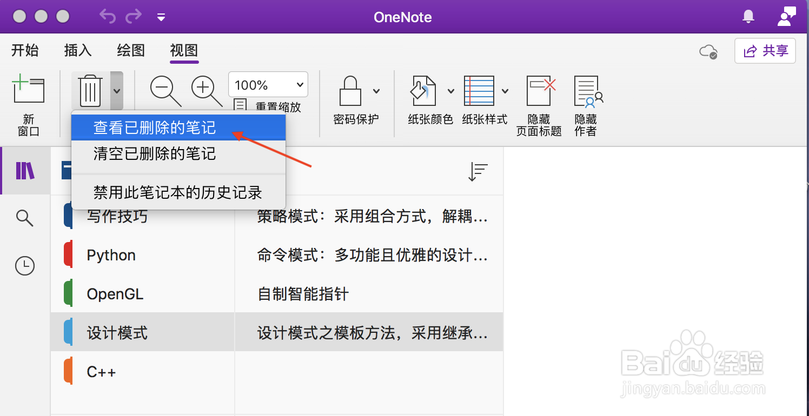Choose 禁用此笔记本的历史记录 menu item
Viewport: 809px width, 416px height.
pyautogui.click(x=178, y=192)
